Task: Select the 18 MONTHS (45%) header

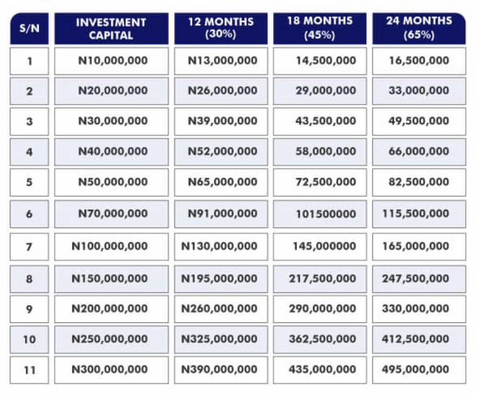Action: click(x=320, y=29)
